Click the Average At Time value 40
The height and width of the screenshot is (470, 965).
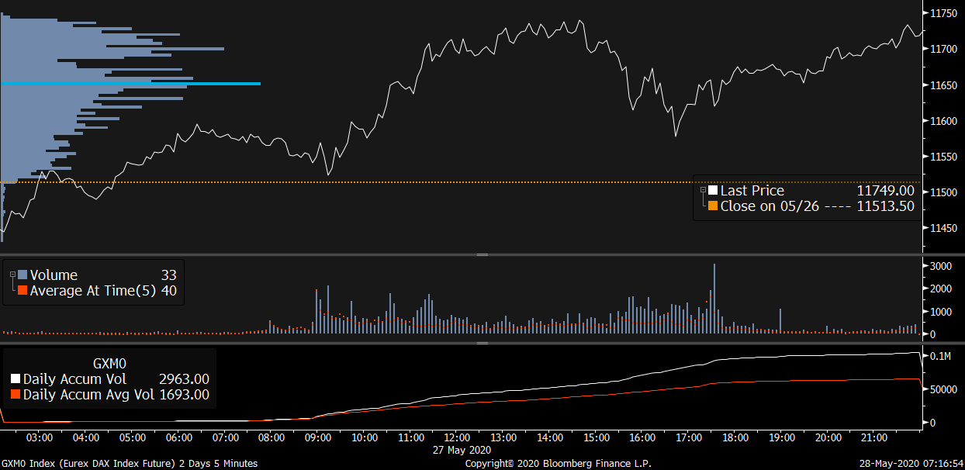169,291
